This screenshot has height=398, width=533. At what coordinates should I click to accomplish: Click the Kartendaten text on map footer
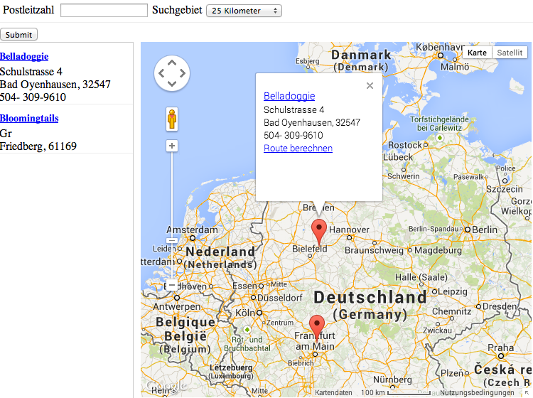(x=333, y=392)
